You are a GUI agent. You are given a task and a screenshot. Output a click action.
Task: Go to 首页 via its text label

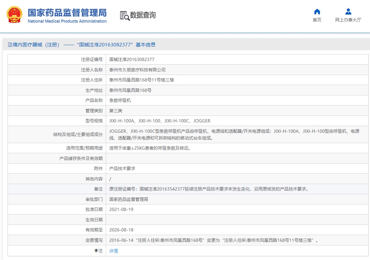(317, 20)
